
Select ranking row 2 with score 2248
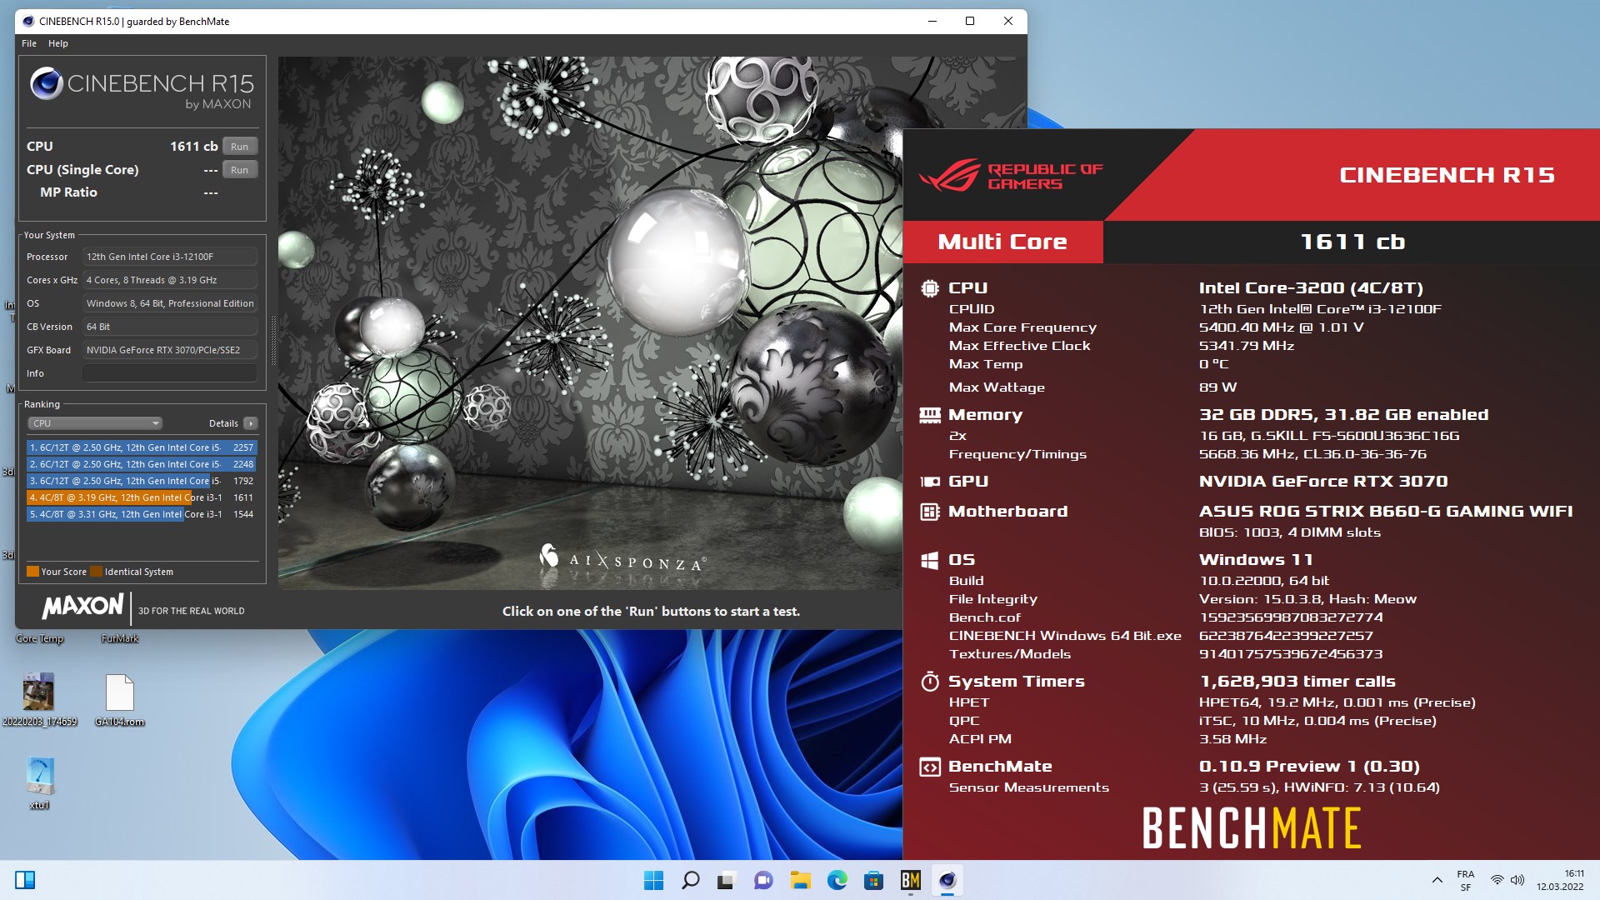pyautogui.click(x=142, y=464)
